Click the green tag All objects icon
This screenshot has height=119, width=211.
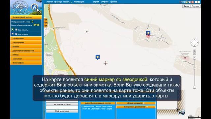point(13,29)
